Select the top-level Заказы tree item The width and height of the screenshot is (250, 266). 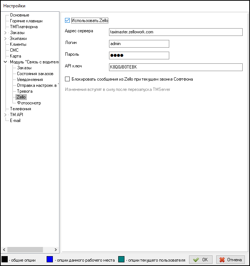point(17,33)
